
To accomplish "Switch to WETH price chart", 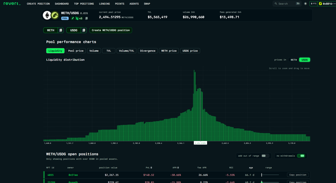I will coord(169,51).
